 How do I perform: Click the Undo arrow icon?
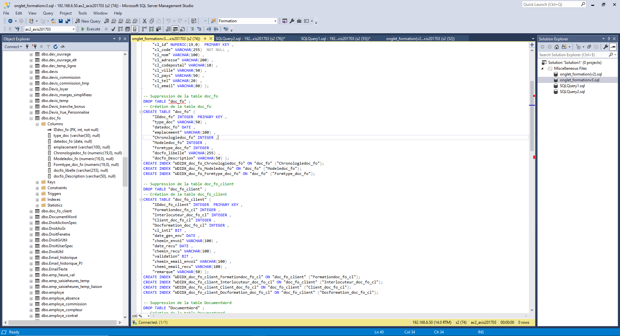click(x=168, y=21)
